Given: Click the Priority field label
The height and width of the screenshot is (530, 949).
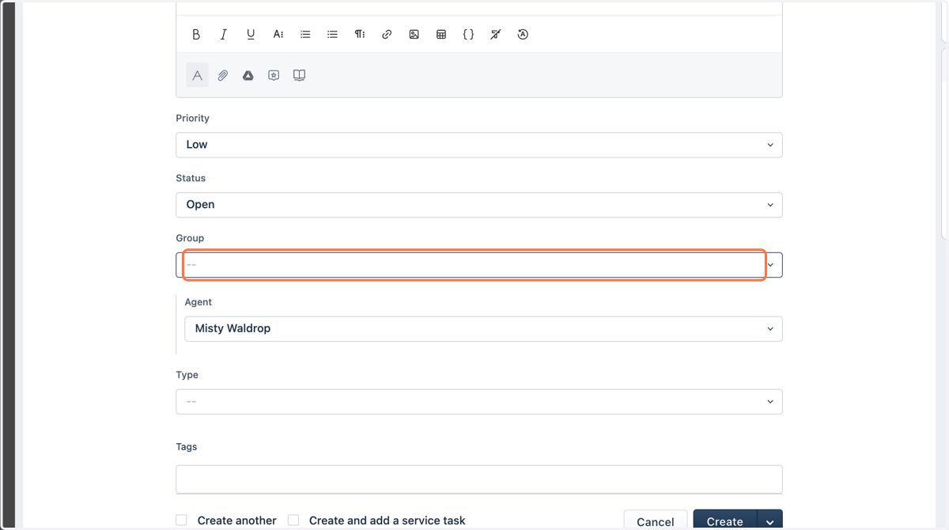Looking at the screenshot, I should tap(192, 118).
